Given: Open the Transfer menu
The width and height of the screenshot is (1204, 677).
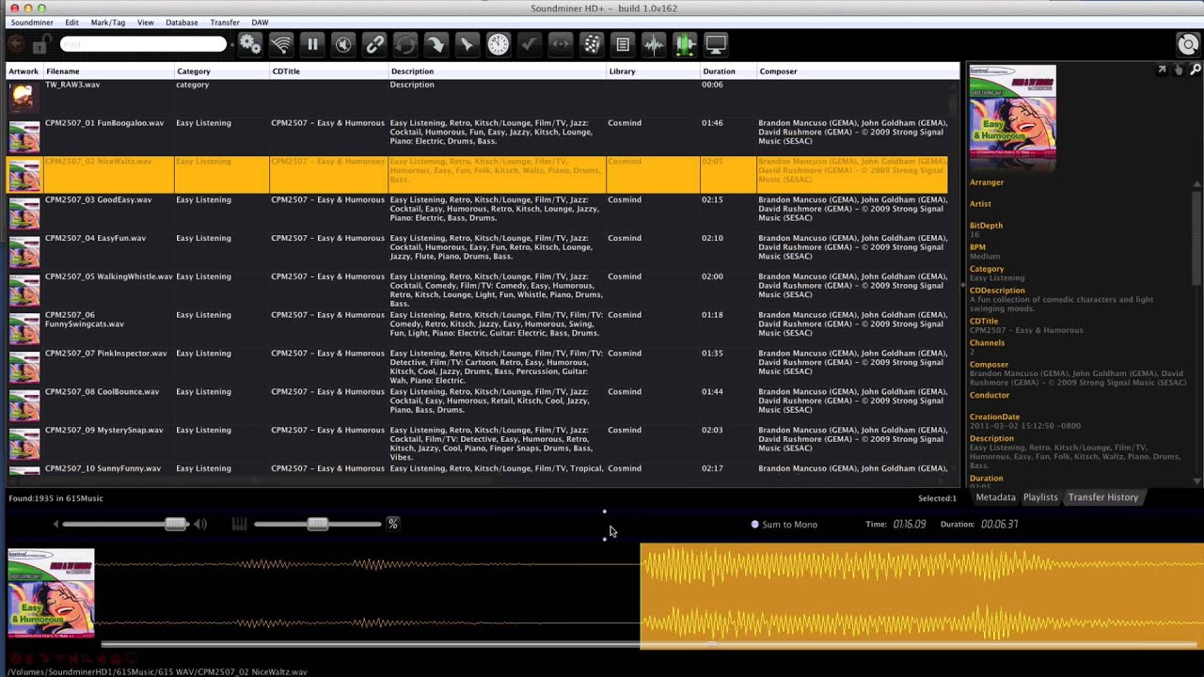Looking at the screenshot, I should click(x=225, y=23).
